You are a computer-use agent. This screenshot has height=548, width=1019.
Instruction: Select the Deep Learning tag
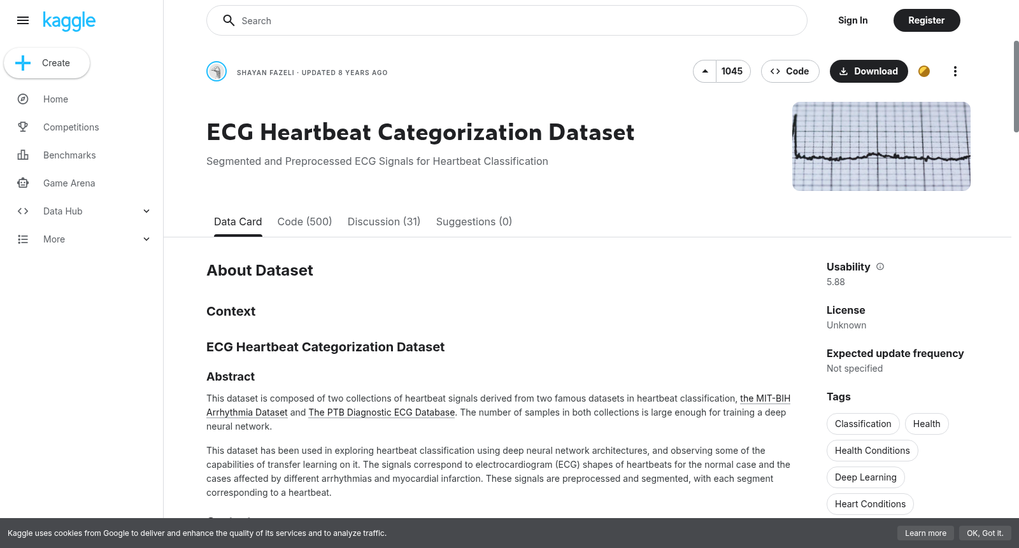click(x=866, y=477)
